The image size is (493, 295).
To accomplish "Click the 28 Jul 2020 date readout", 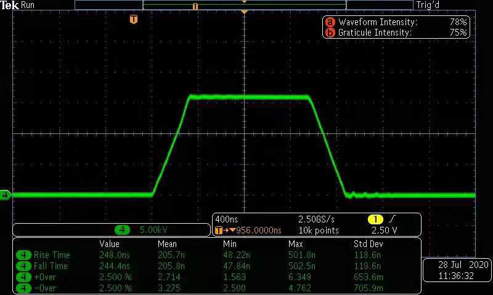I will pyautogui.click(x=463, y=265).
